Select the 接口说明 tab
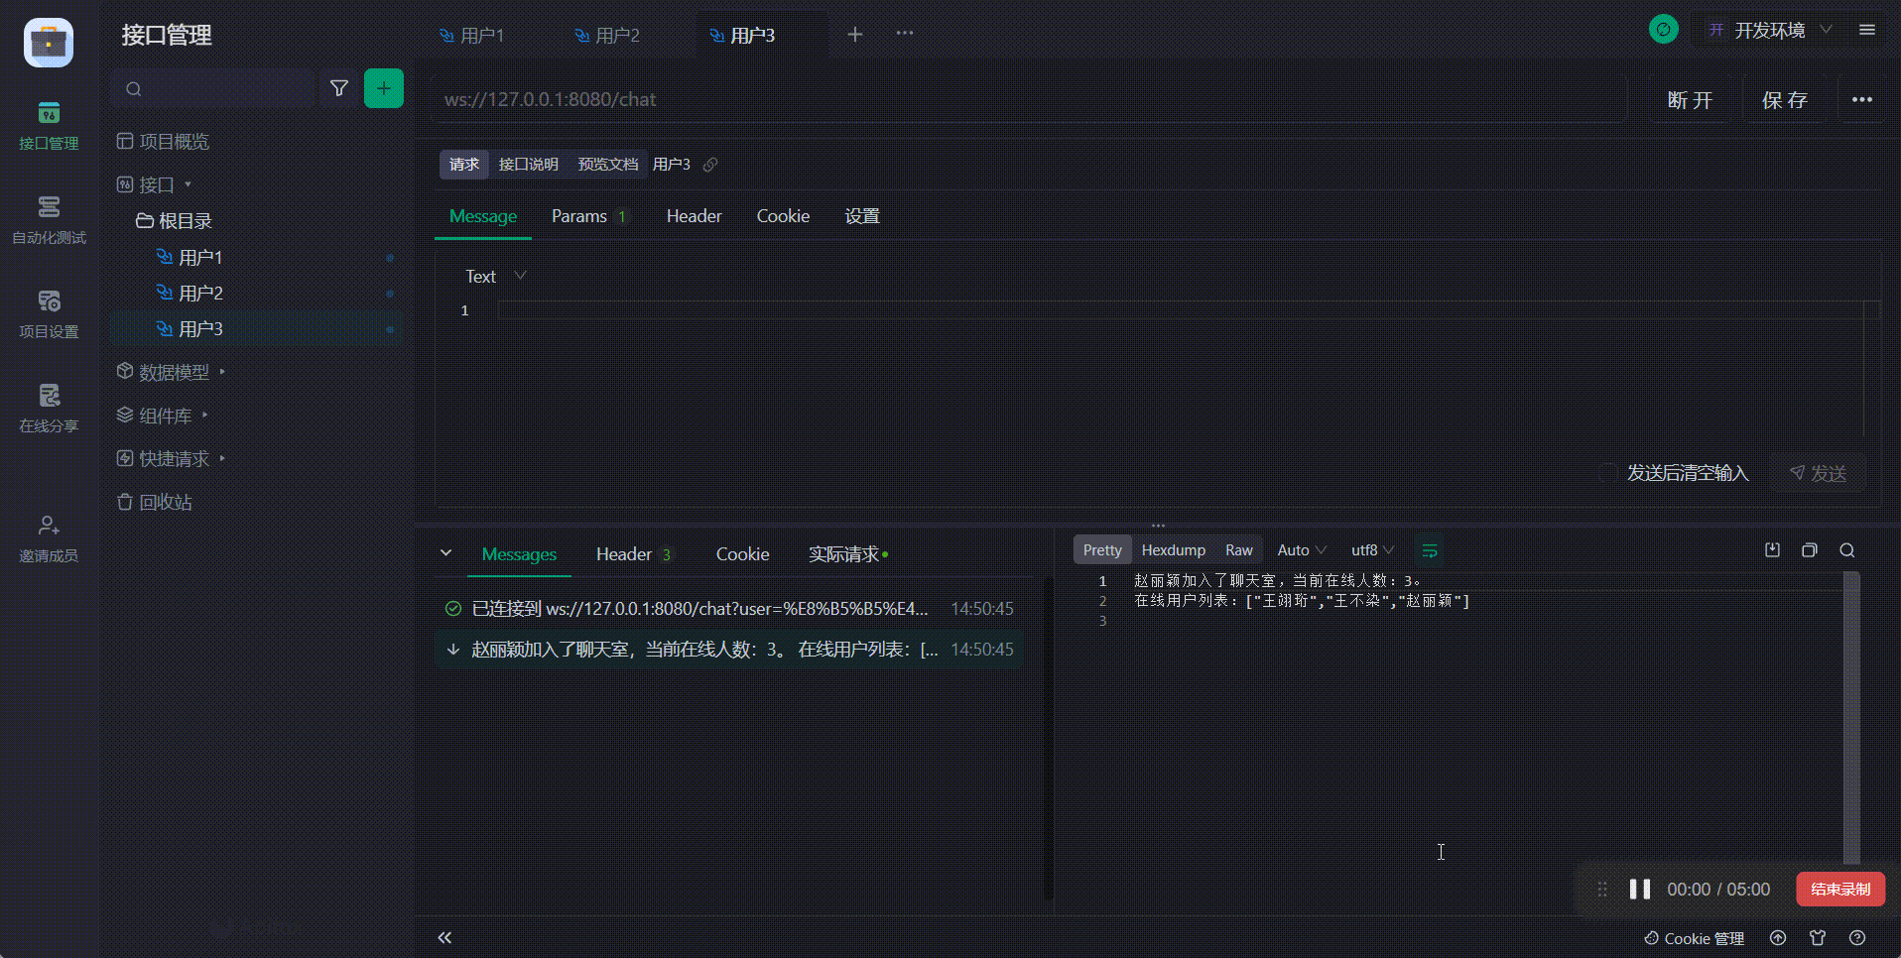This screenshot has width=1901, height=958. (x=528, y=164)
